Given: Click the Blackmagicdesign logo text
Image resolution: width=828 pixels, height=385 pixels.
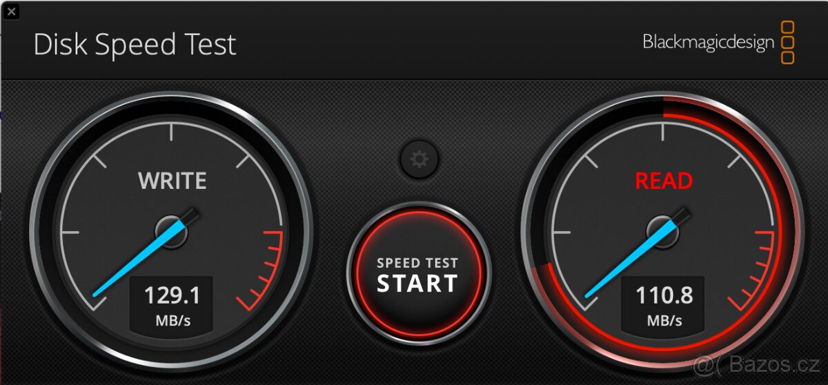Looking at the screenshot, I should 709,42.
